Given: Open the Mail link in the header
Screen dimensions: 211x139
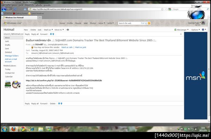Looking at the screenshot, I should (x=85, y=23).
